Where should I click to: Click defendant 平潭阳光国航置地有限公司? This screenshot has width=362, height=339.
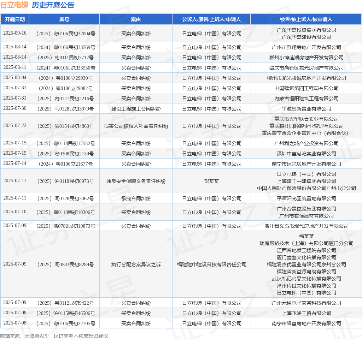(306, 198)
